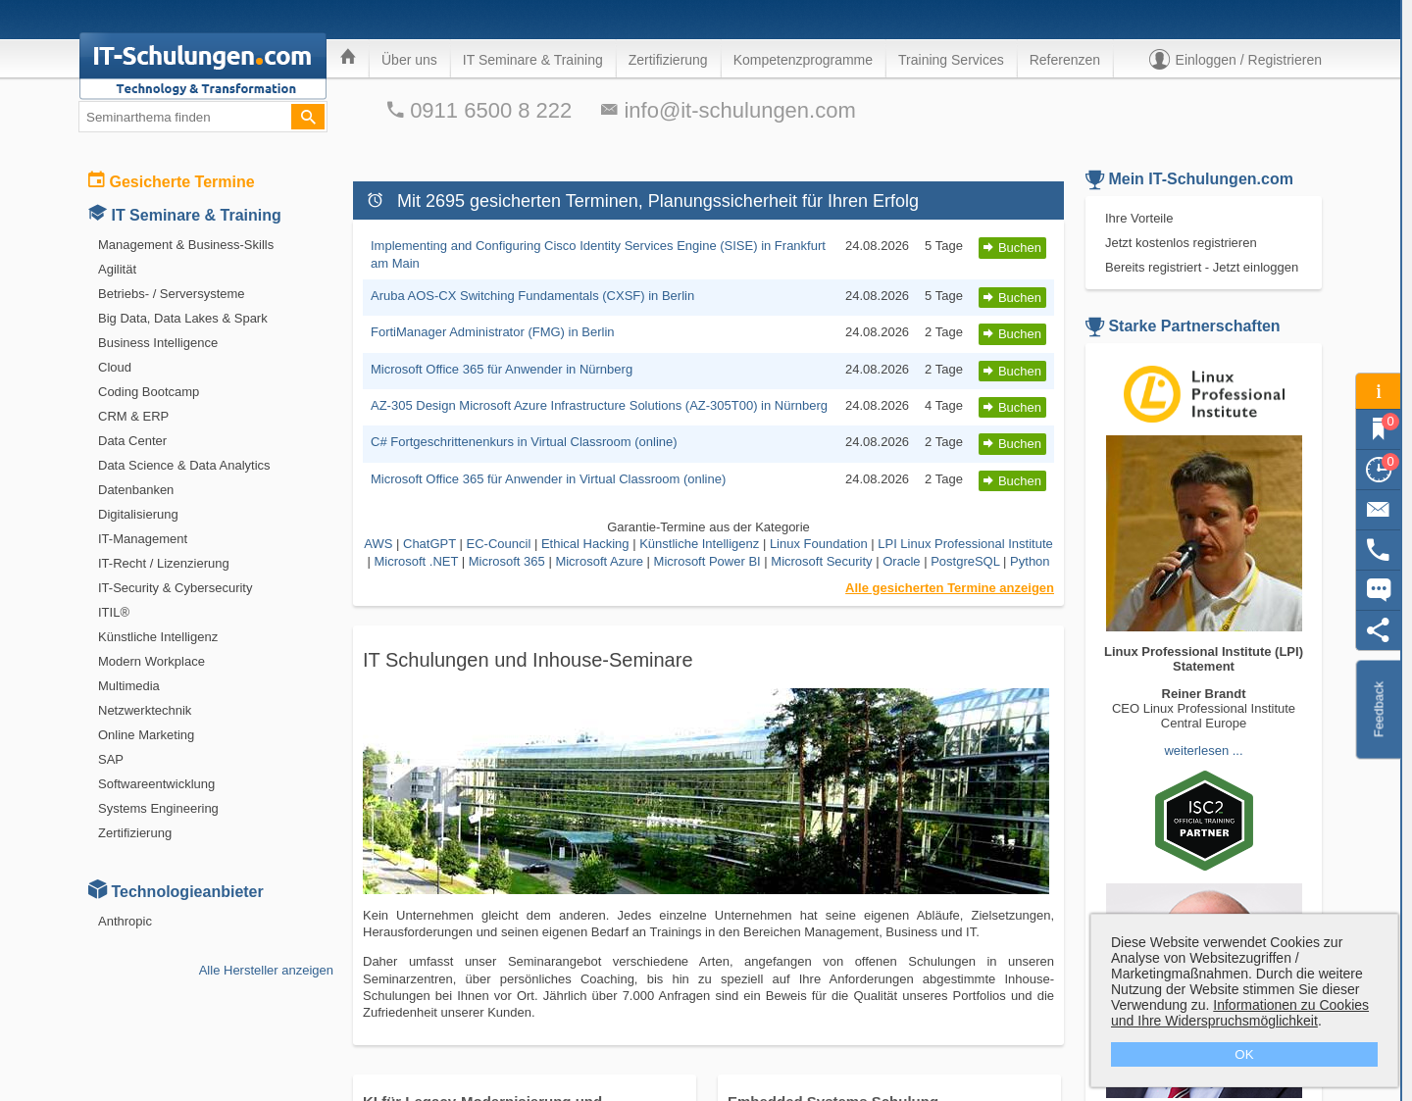Screen dimensions: 1412x1101
Task: Open the Training Services menu
Action: click(951, 60)
